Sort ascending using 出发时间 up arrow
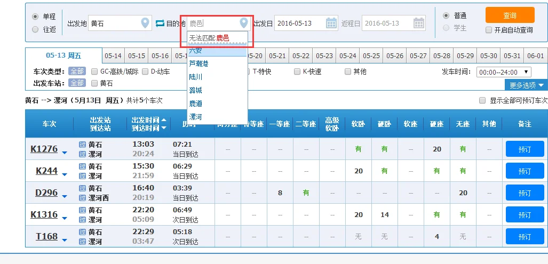Screen dimensions: 548x264 pos(164,120)
